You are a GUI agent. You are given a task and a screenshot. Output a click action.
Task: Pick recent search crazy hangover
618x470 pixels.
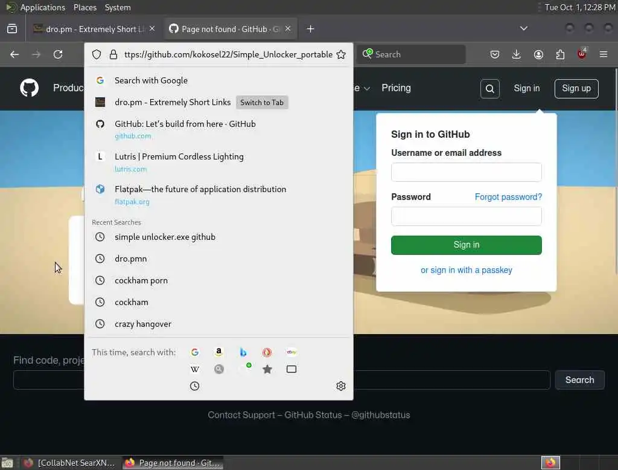pos(218,324)
